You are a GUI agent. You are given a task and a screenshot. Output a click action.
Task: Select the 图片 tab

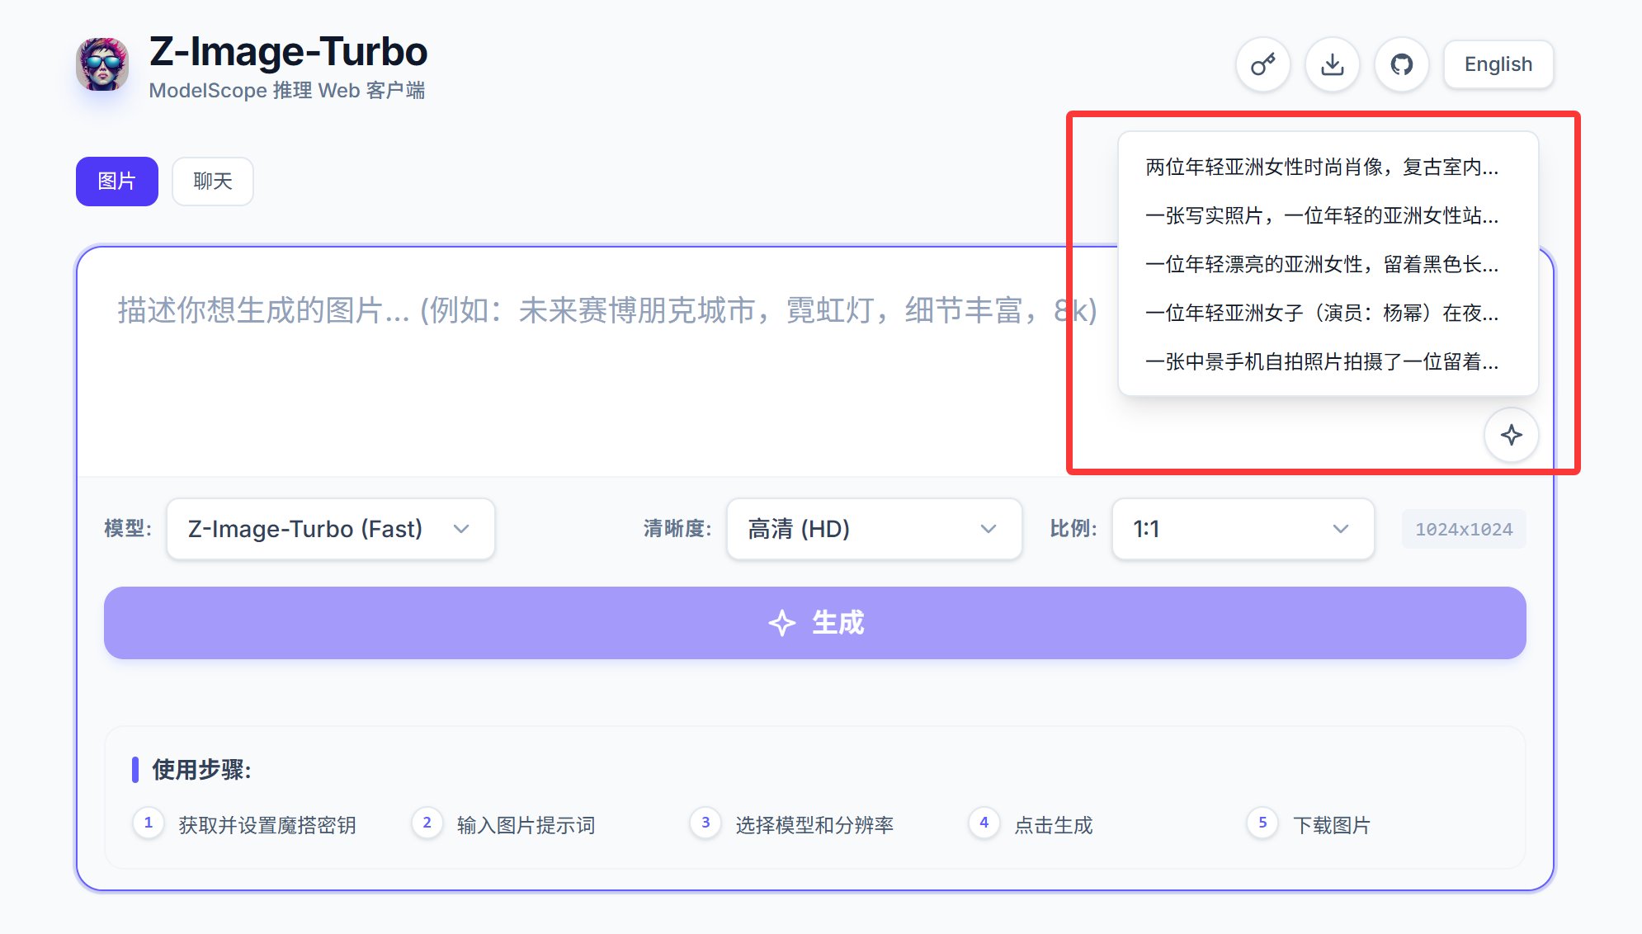[x=116, y=182]
